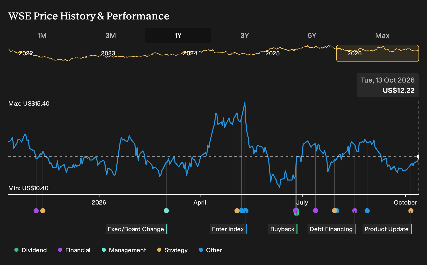
Task: Click the leftmost purple Financial event dot
Action: (x=36, y=211)
